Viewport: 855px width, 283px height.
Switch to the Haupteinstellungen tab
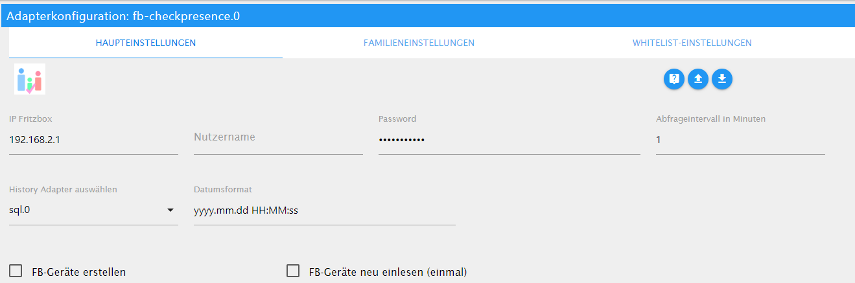(146, 43)
